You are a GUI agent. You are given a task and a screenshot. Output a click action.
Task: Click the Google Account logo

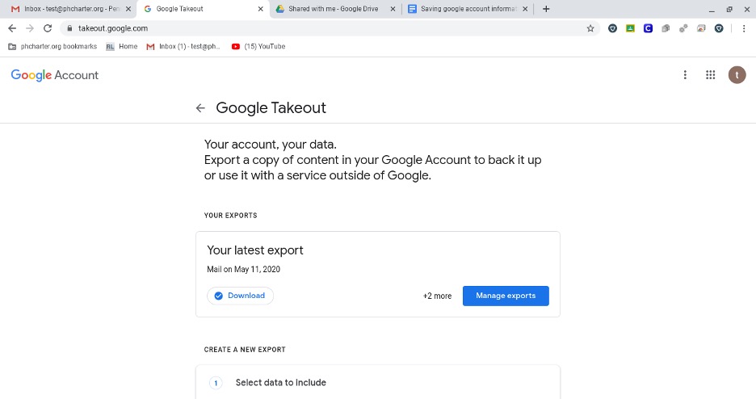[x=54, y=75]
